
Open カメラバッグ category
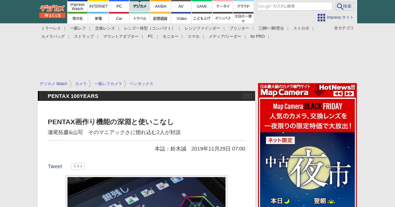pyautogui.click(x=53, y=36)
